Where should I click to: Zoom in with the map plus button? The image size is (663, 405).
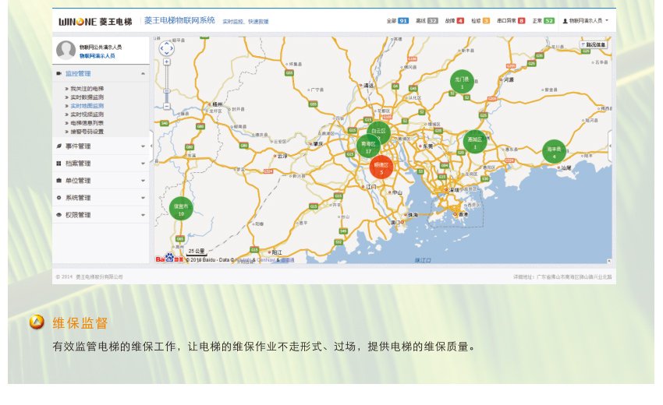(167, 62)
